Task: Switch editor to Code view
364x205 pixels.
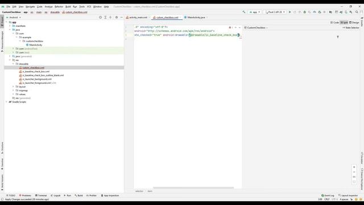Action: pyautogui.click(x=334, y=23)
